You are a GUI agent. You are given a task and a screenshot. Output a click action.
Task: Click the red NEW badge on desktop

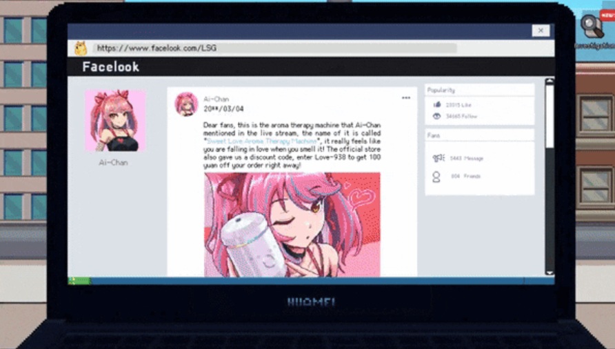(607, 15)
